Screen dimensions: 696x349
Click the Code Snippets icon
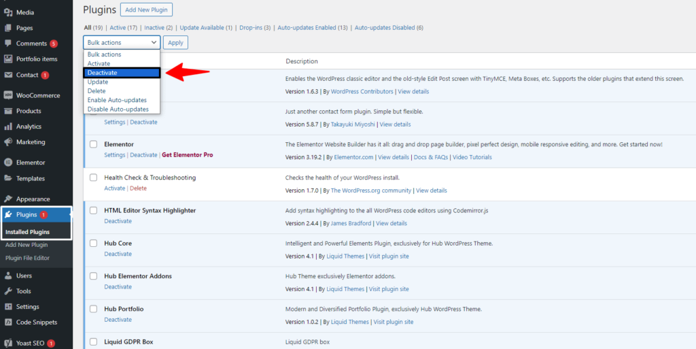tap(8, 322)
